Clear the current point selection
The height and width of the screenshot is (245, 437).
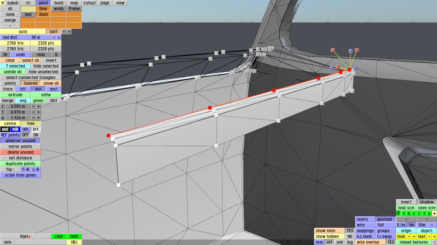tap(10, 60)
